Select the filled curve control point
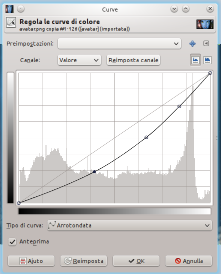 94,172
